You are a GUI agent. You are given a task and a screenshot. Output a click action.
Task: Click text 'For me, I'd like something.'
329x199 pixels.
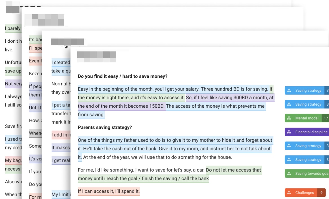point(106,170)
